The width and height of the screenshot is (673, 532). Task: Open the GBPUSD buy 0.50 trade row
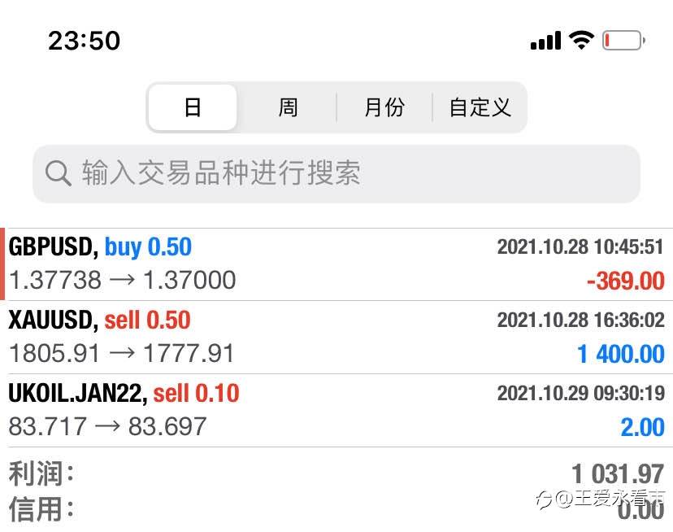[x=244, y=264]
